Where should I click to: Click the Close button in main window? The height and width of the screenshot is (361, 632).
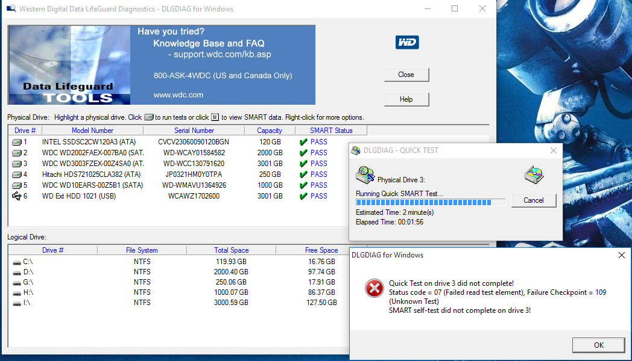point(406,75)
